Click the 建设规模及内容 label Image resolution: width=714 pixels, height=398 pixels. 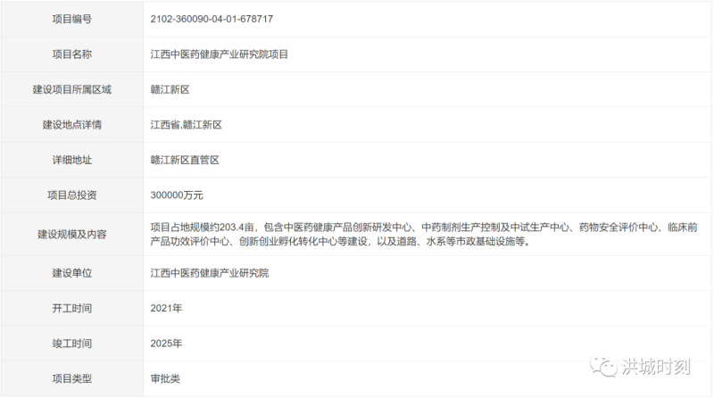72,234
